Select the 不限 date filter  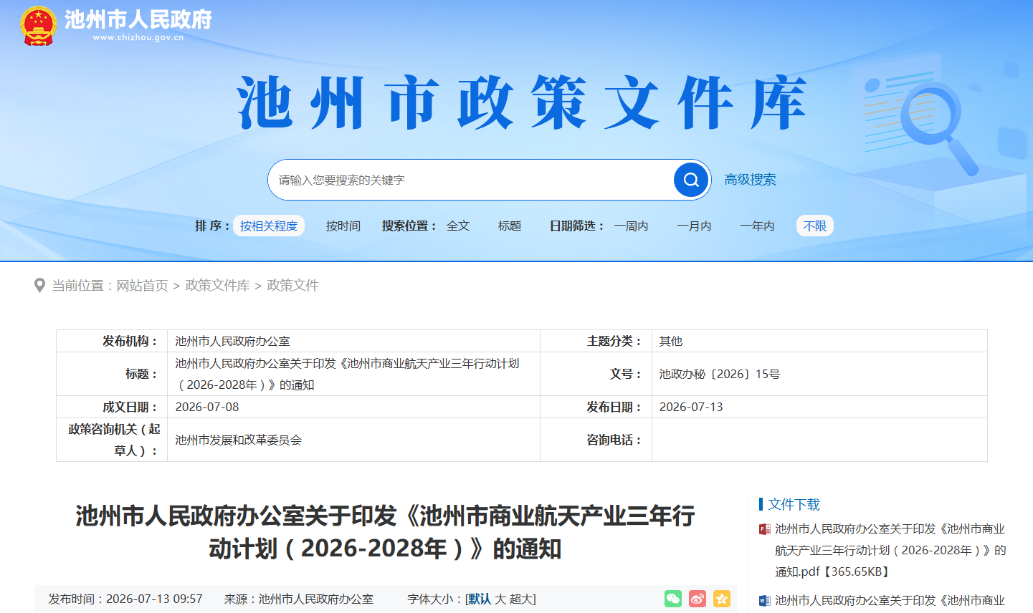[x=815, y=226]
